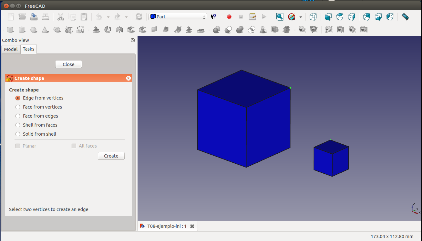
Task: Click the What's This help cursor icon
Action: (213, 17)
